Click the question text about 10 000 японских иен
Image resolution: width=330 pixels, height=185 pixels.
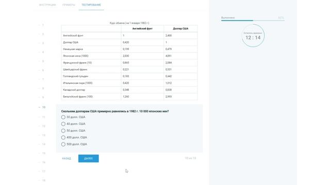click(115, 111)
